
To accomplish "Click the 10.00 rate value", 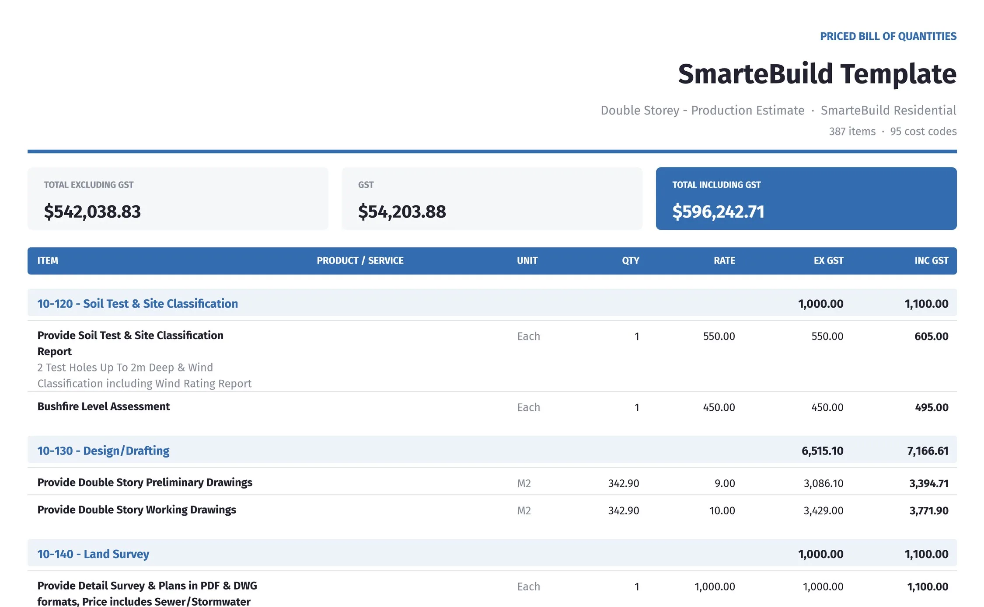I will click(722, 510).
